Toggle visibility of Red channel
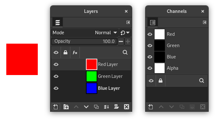 pyautogui.click(x=150, y=34)
